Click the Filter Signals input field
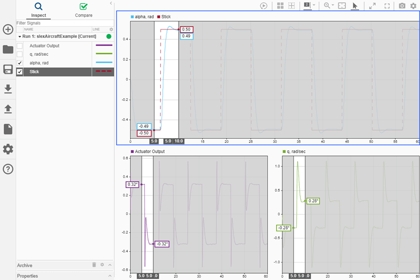420x280 pixels. 65,23
